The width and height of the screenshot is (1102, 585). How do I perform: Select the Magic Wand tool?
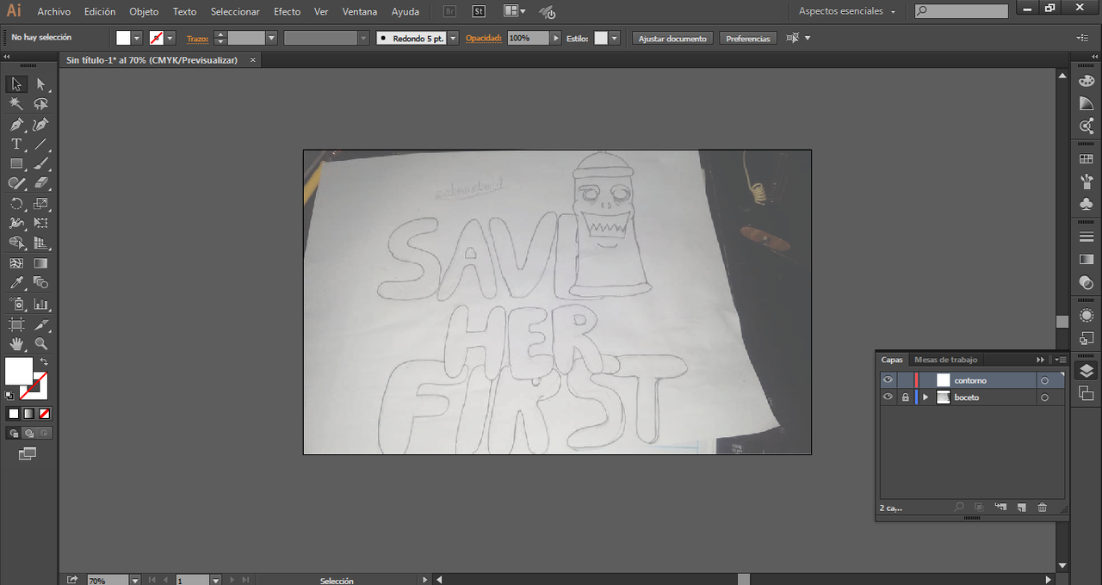click(x=16, y=104)
